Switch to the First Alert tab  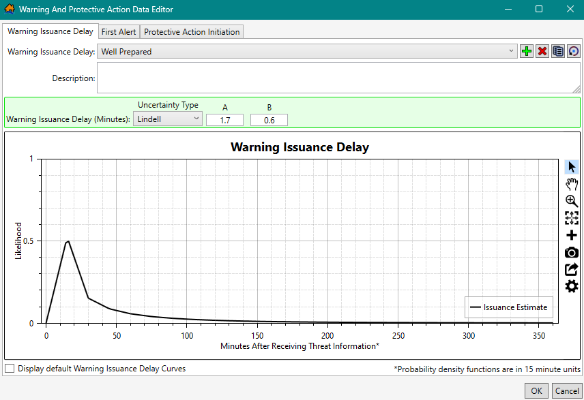(118, 31)
